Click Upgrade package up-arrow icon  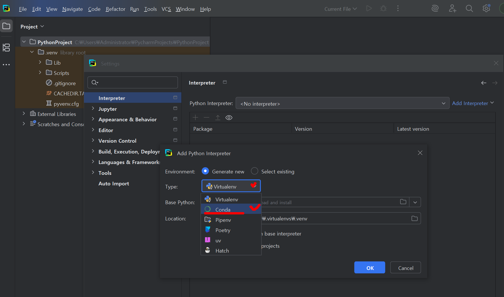pos(218,118)
